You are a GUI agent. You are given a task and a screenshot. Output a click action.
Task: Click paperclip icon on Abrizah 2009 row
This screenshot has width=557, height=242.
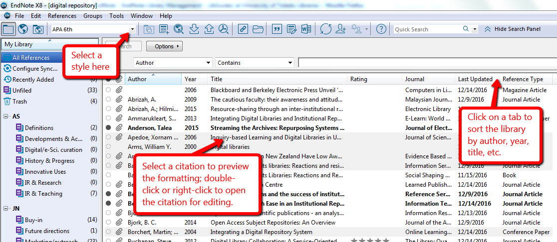click(119, 100)
